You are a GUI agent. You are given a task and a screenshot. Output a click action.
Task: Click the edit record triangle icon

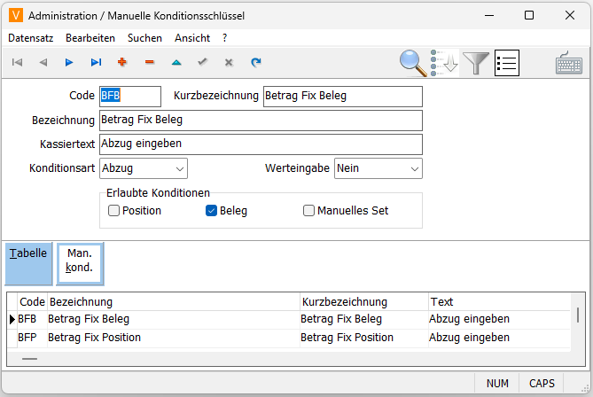coord(176,62)
